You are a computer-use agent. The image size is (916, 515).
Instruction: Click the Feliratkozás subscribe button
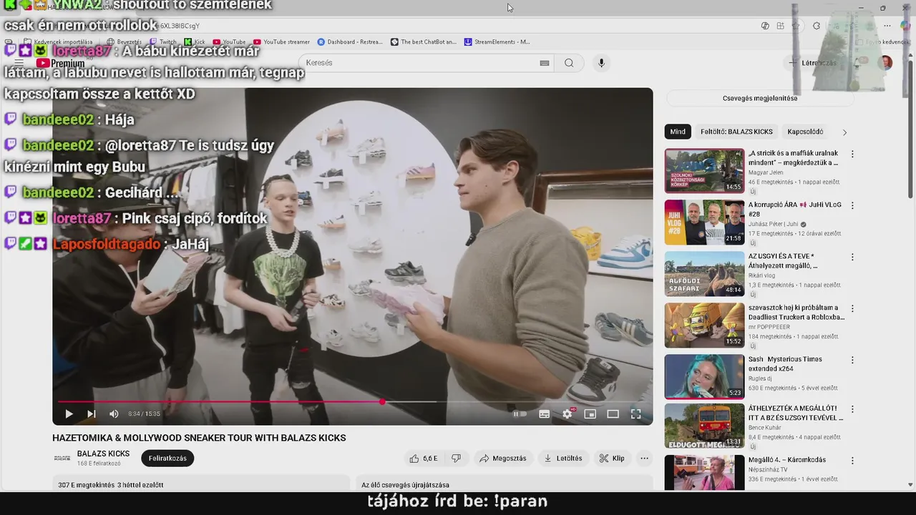167,458
